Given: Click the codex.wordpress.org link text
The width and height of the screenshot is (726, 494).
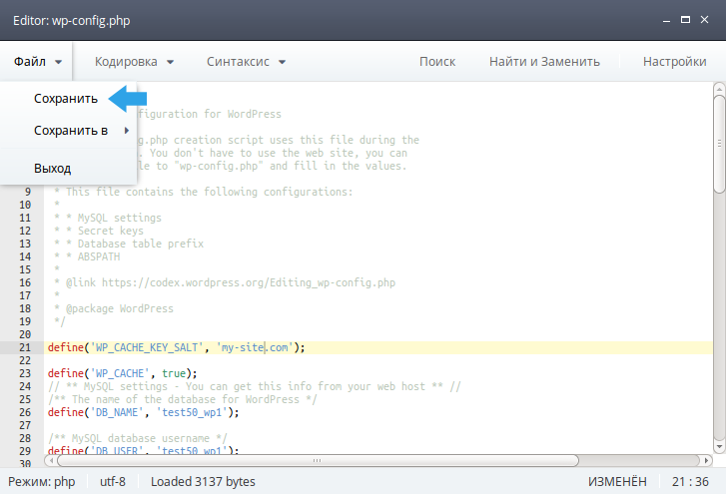Looking at the screenshot, I should 249,282.
